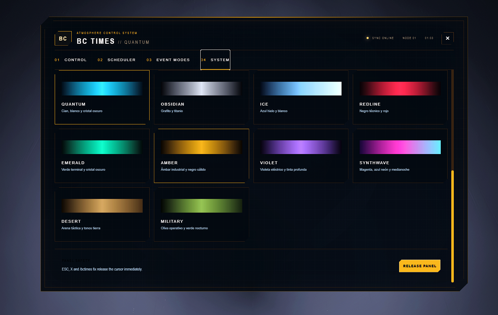Choose the Obsidian gradient swatch

pos(201,89)
